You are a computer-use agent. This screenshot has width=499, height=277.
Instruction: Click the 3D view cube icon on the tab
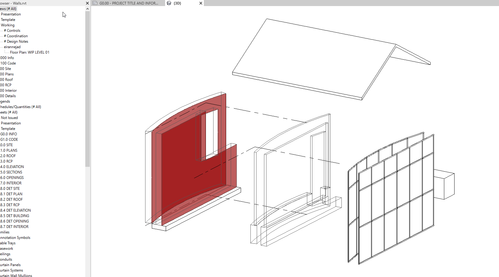coord(169,3)
